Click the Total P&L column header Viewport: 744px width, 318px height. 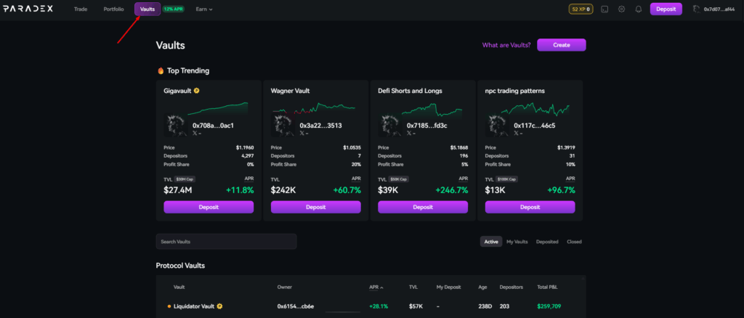pyautogui.click(x=549, y=288)
